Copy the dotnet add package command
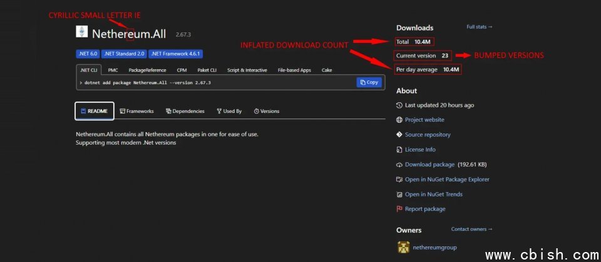 (369, 82)
